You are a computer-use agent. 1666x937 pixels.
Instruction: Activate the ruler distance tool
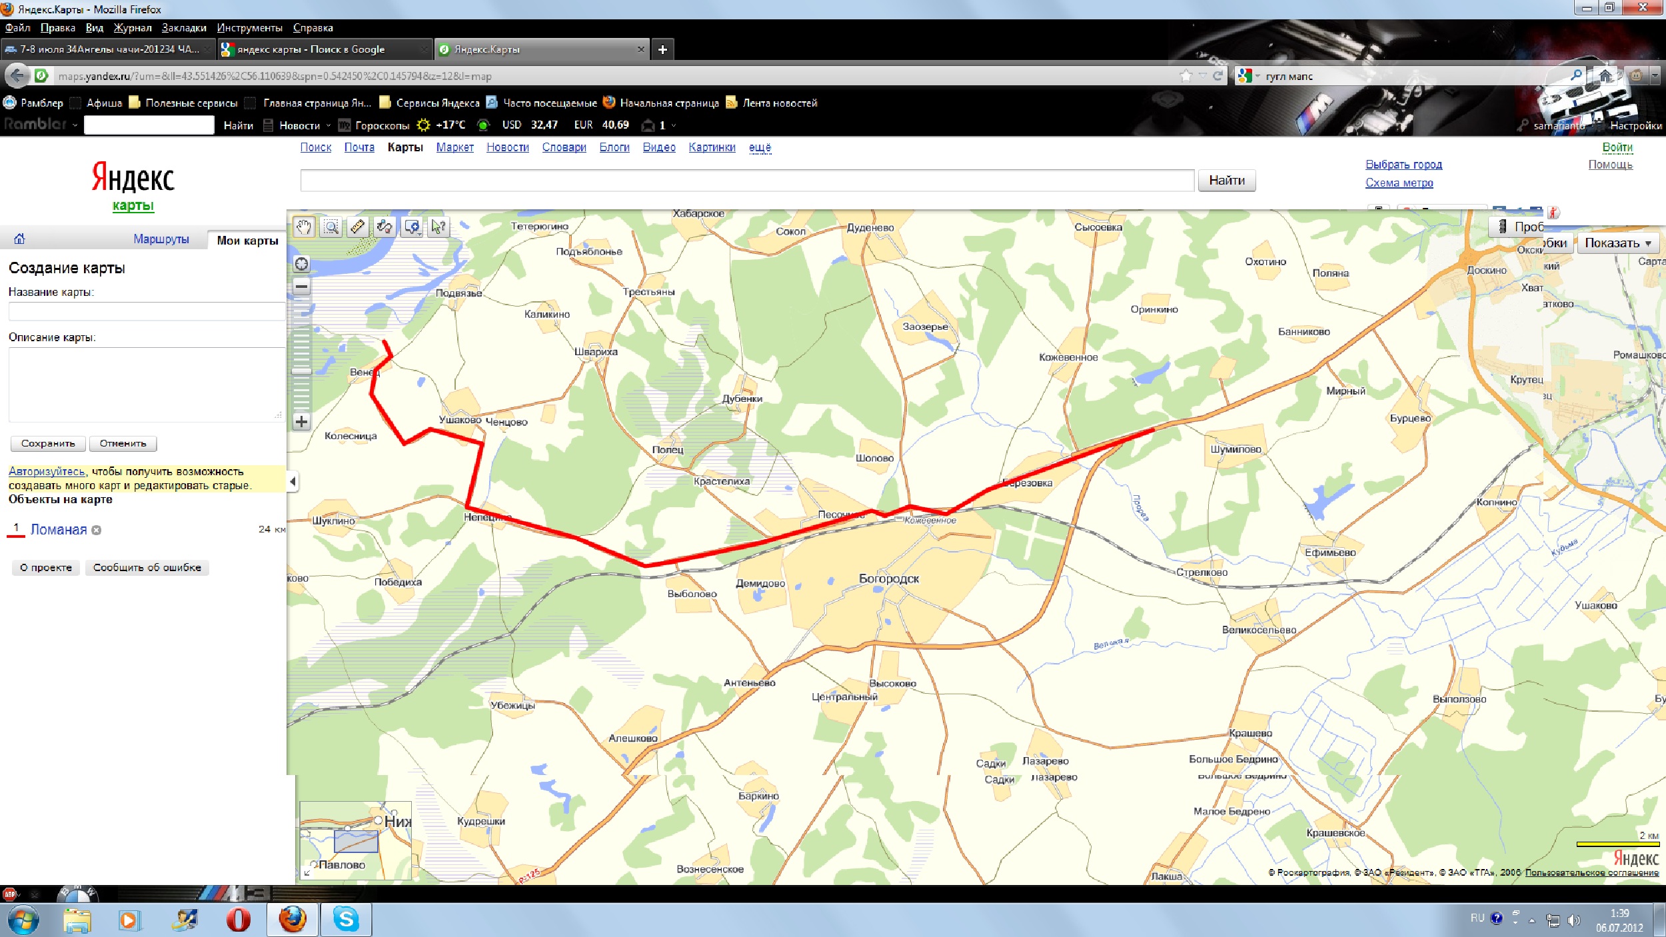coord(358,227)
